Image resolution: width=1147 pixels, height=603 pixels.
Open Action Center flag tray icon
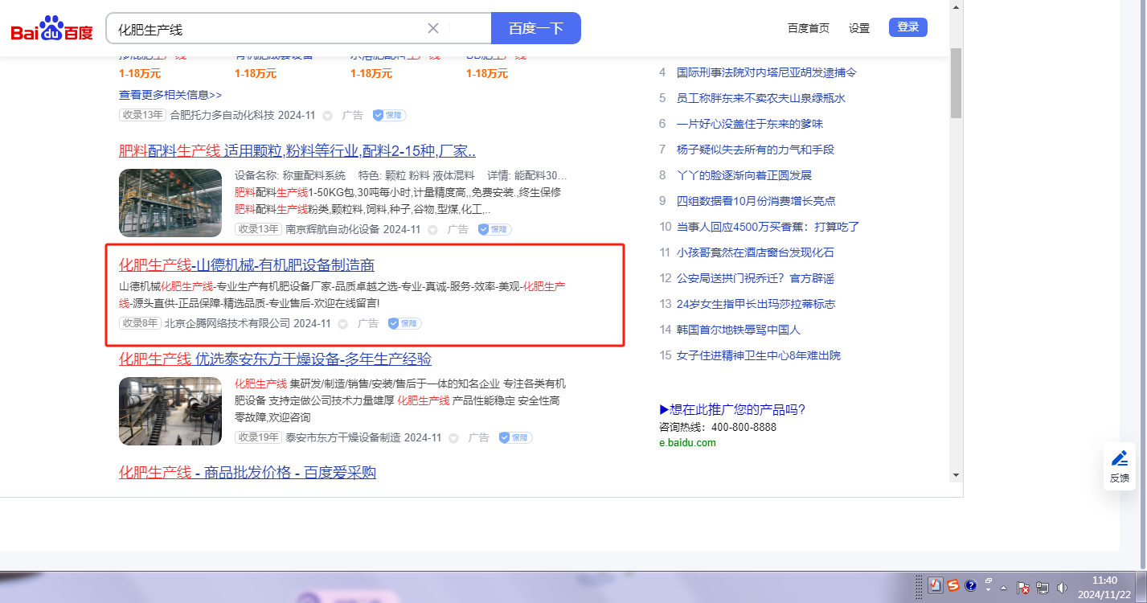[x=1023, y=587]
